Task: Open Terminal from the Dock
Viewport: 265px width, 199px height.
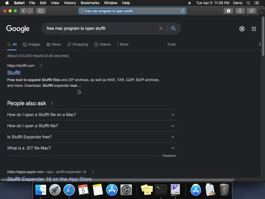Action: (x=161, y=190)
